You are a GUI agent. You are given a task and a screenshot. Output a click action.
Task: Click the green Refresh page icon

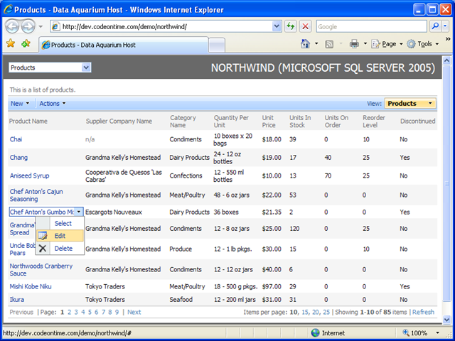[291, 26]
